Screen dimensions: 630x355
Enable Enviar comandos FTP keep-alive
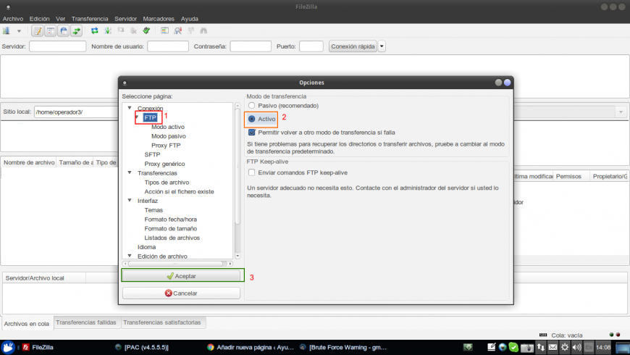point(252,172)
